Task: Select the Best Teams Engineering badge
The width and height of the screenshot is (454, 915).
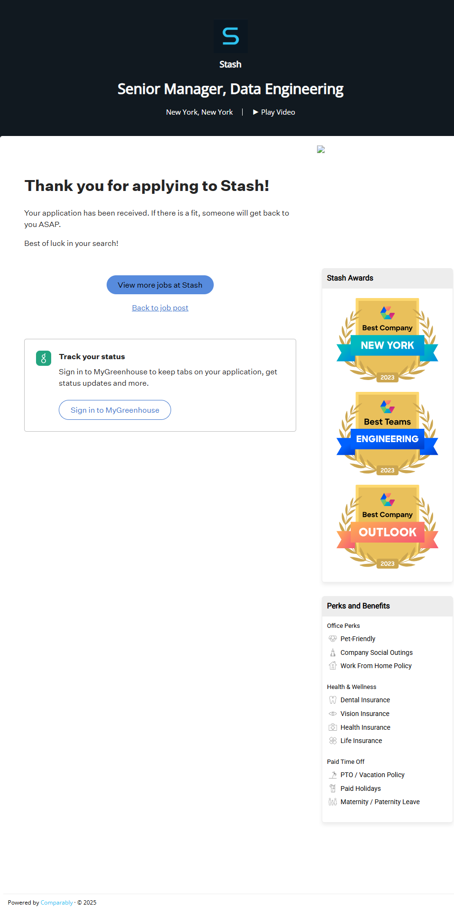Action: [387, 433]
